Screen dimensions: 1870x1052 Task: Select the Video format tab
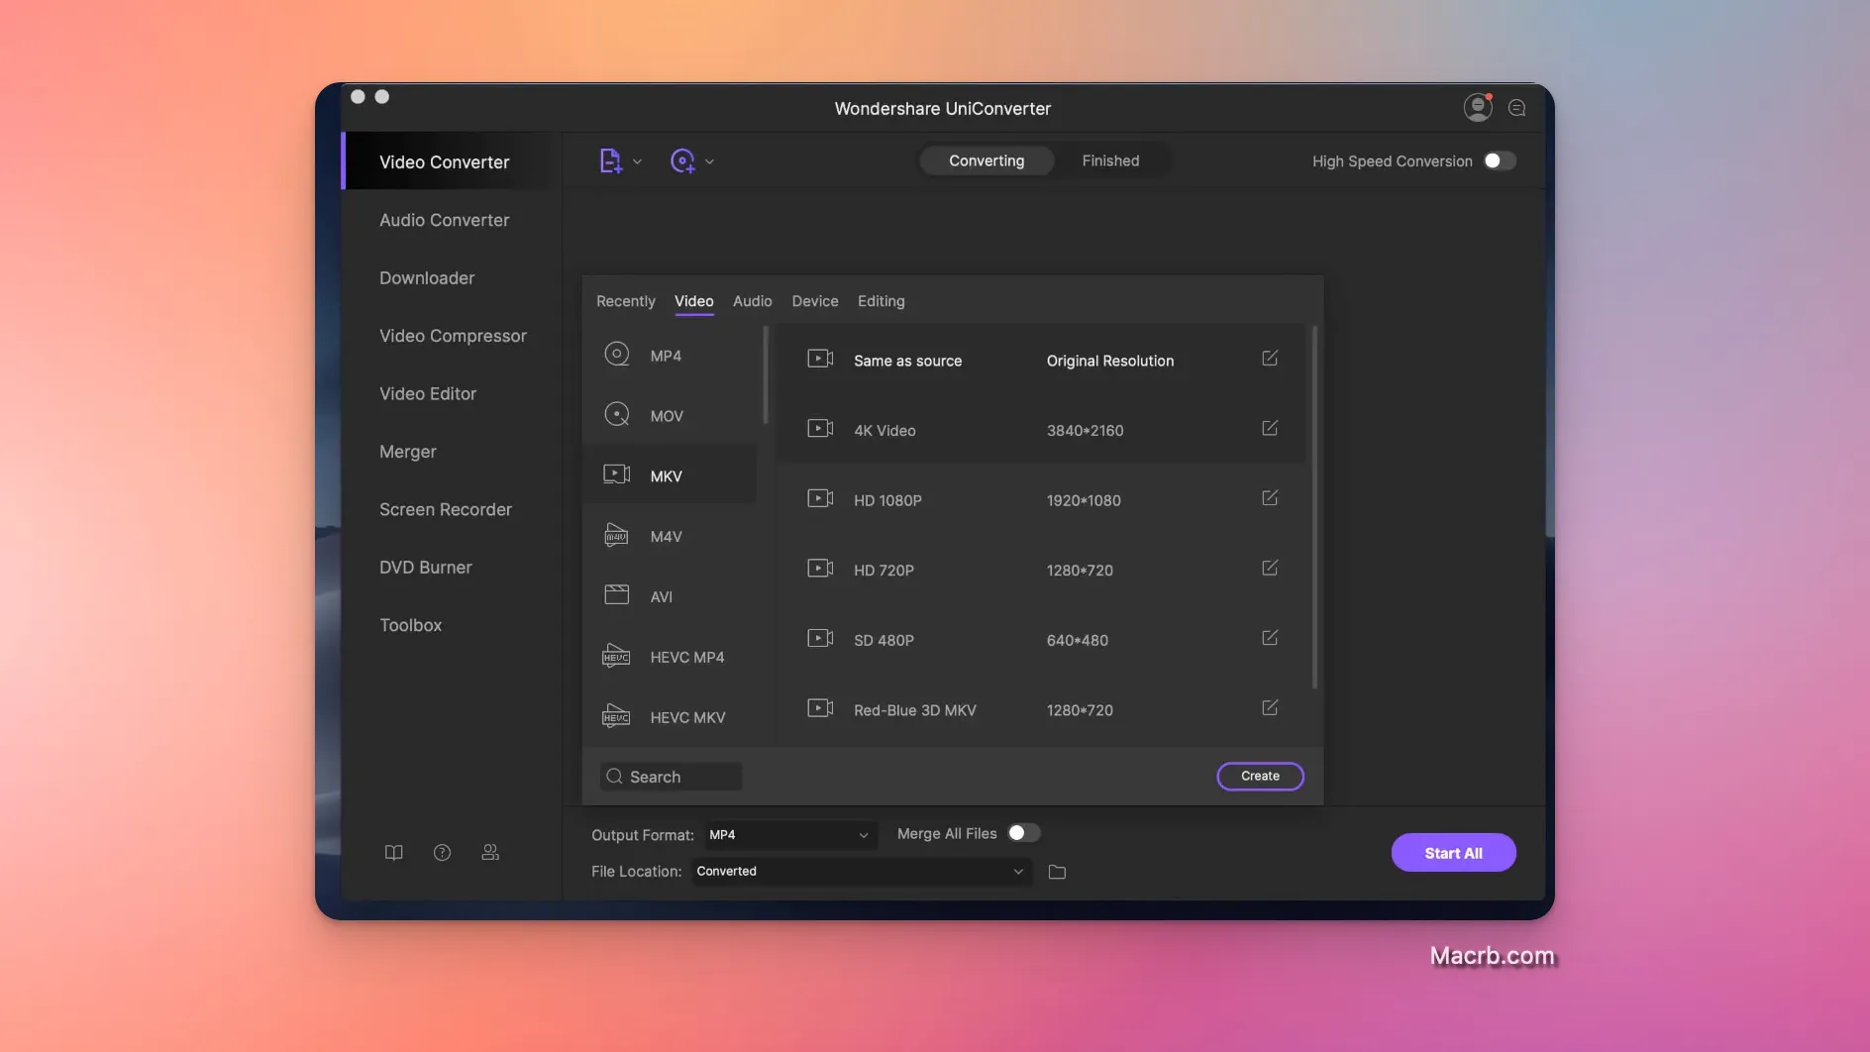(694, 301)
